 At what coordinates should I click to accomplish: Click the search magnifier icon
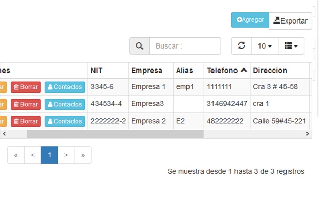[x=139, y=46]
